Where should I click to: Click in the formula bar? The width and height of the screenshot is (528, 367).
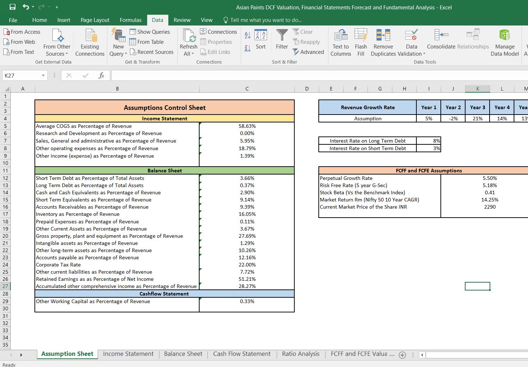tap(319, 75)
